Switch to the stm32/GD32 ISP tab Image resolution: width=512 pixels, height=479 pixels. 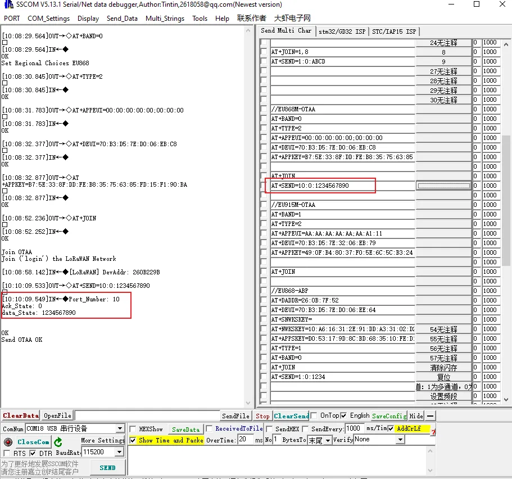(341, 31)
